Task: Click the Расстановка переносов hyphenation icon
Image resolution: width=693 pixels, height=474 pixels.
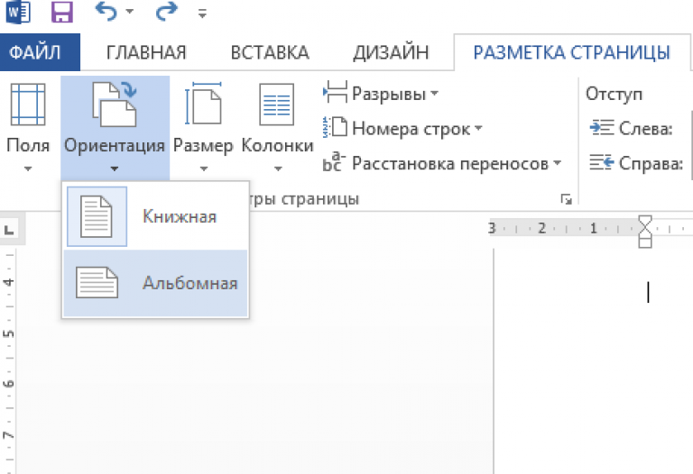Action: click(x=334, y=161)
